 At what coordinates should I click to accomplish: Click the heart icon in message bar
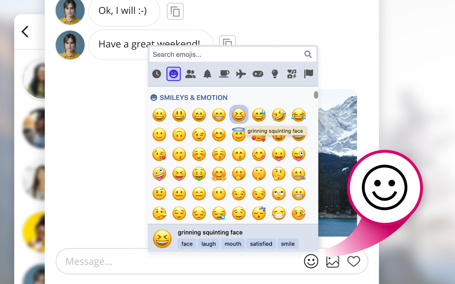tap(354, 262)
